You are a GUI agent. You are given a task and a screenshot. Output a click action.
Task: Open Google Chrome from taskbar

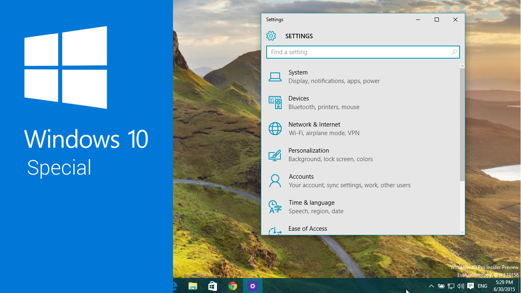pyautogui.click(x=232, y=286)
